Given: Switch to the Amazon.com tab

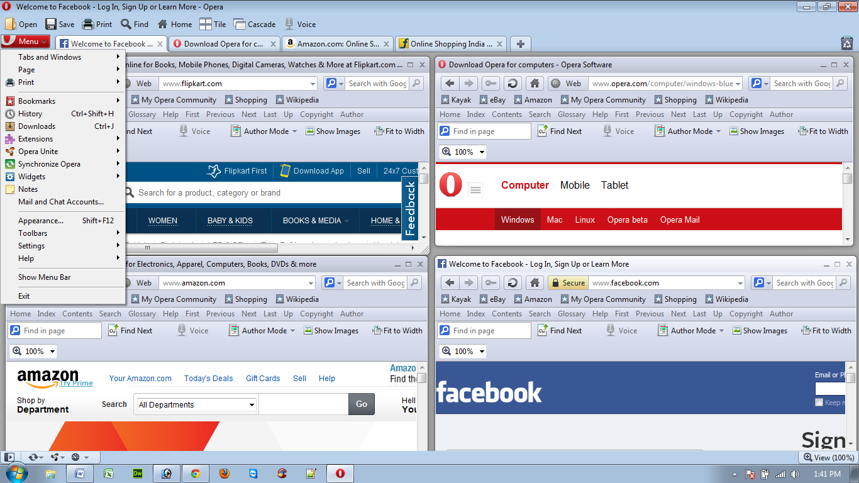Looking at the screenshot, I should coord(338,43).
